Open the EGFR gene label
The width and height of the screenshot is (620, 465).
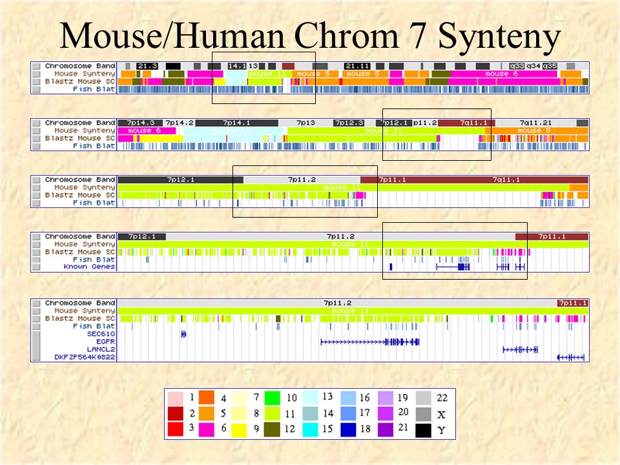pyautogui.click(x=105, y=342)
